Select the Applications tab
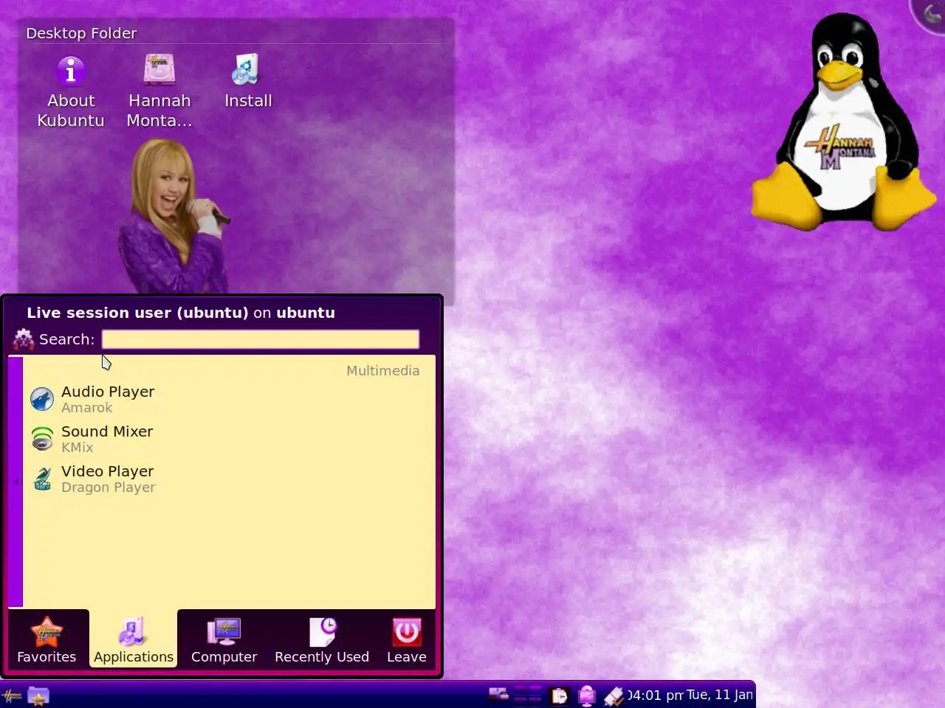 pos(134,639)
